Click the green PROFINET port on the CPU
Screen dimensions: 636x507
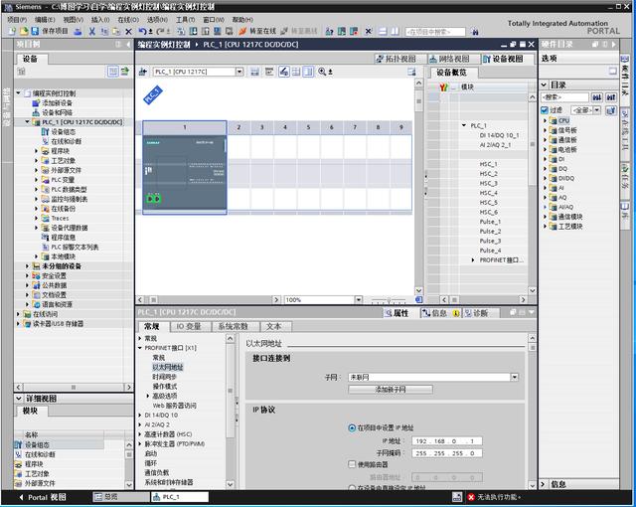click(x=154, y=199)
